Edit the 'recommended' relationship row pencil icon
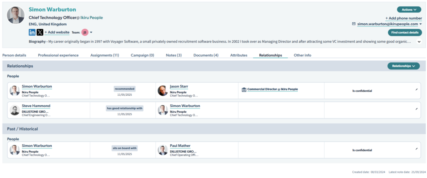This screenshot has width=427, height=178. coord(417,89)
